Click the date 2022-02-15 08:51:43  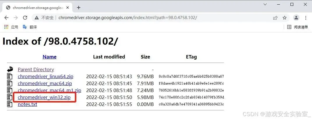[109, 76]
